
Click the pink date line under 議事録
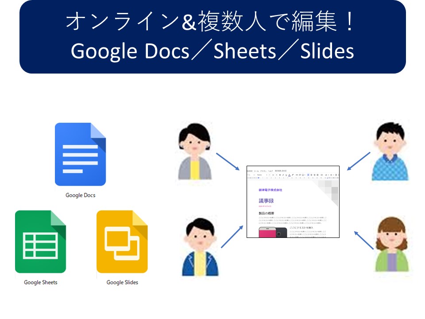265,206
